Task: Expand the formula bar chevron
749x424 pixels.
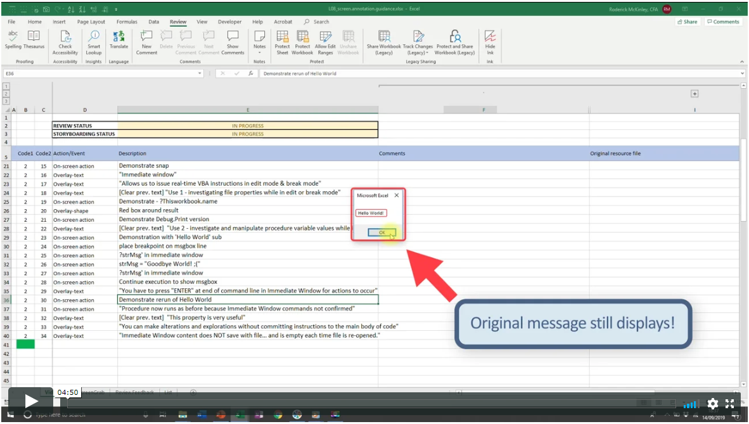Action: tap(742, 74)
